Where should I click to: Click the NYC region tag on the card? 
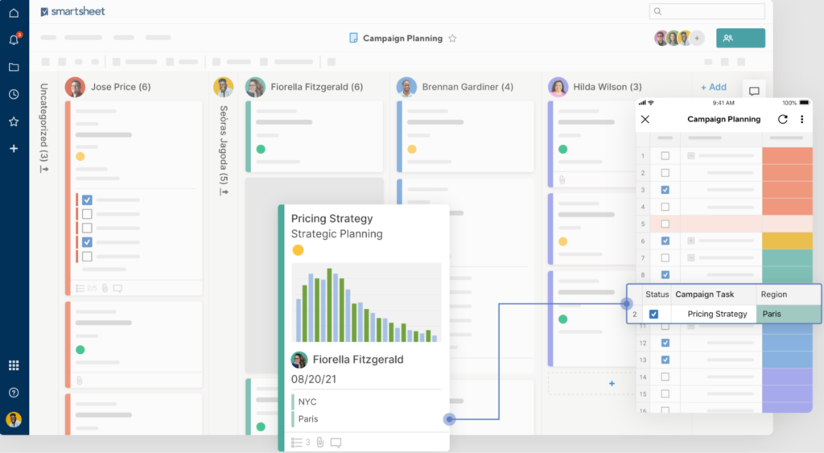point(307,402)
